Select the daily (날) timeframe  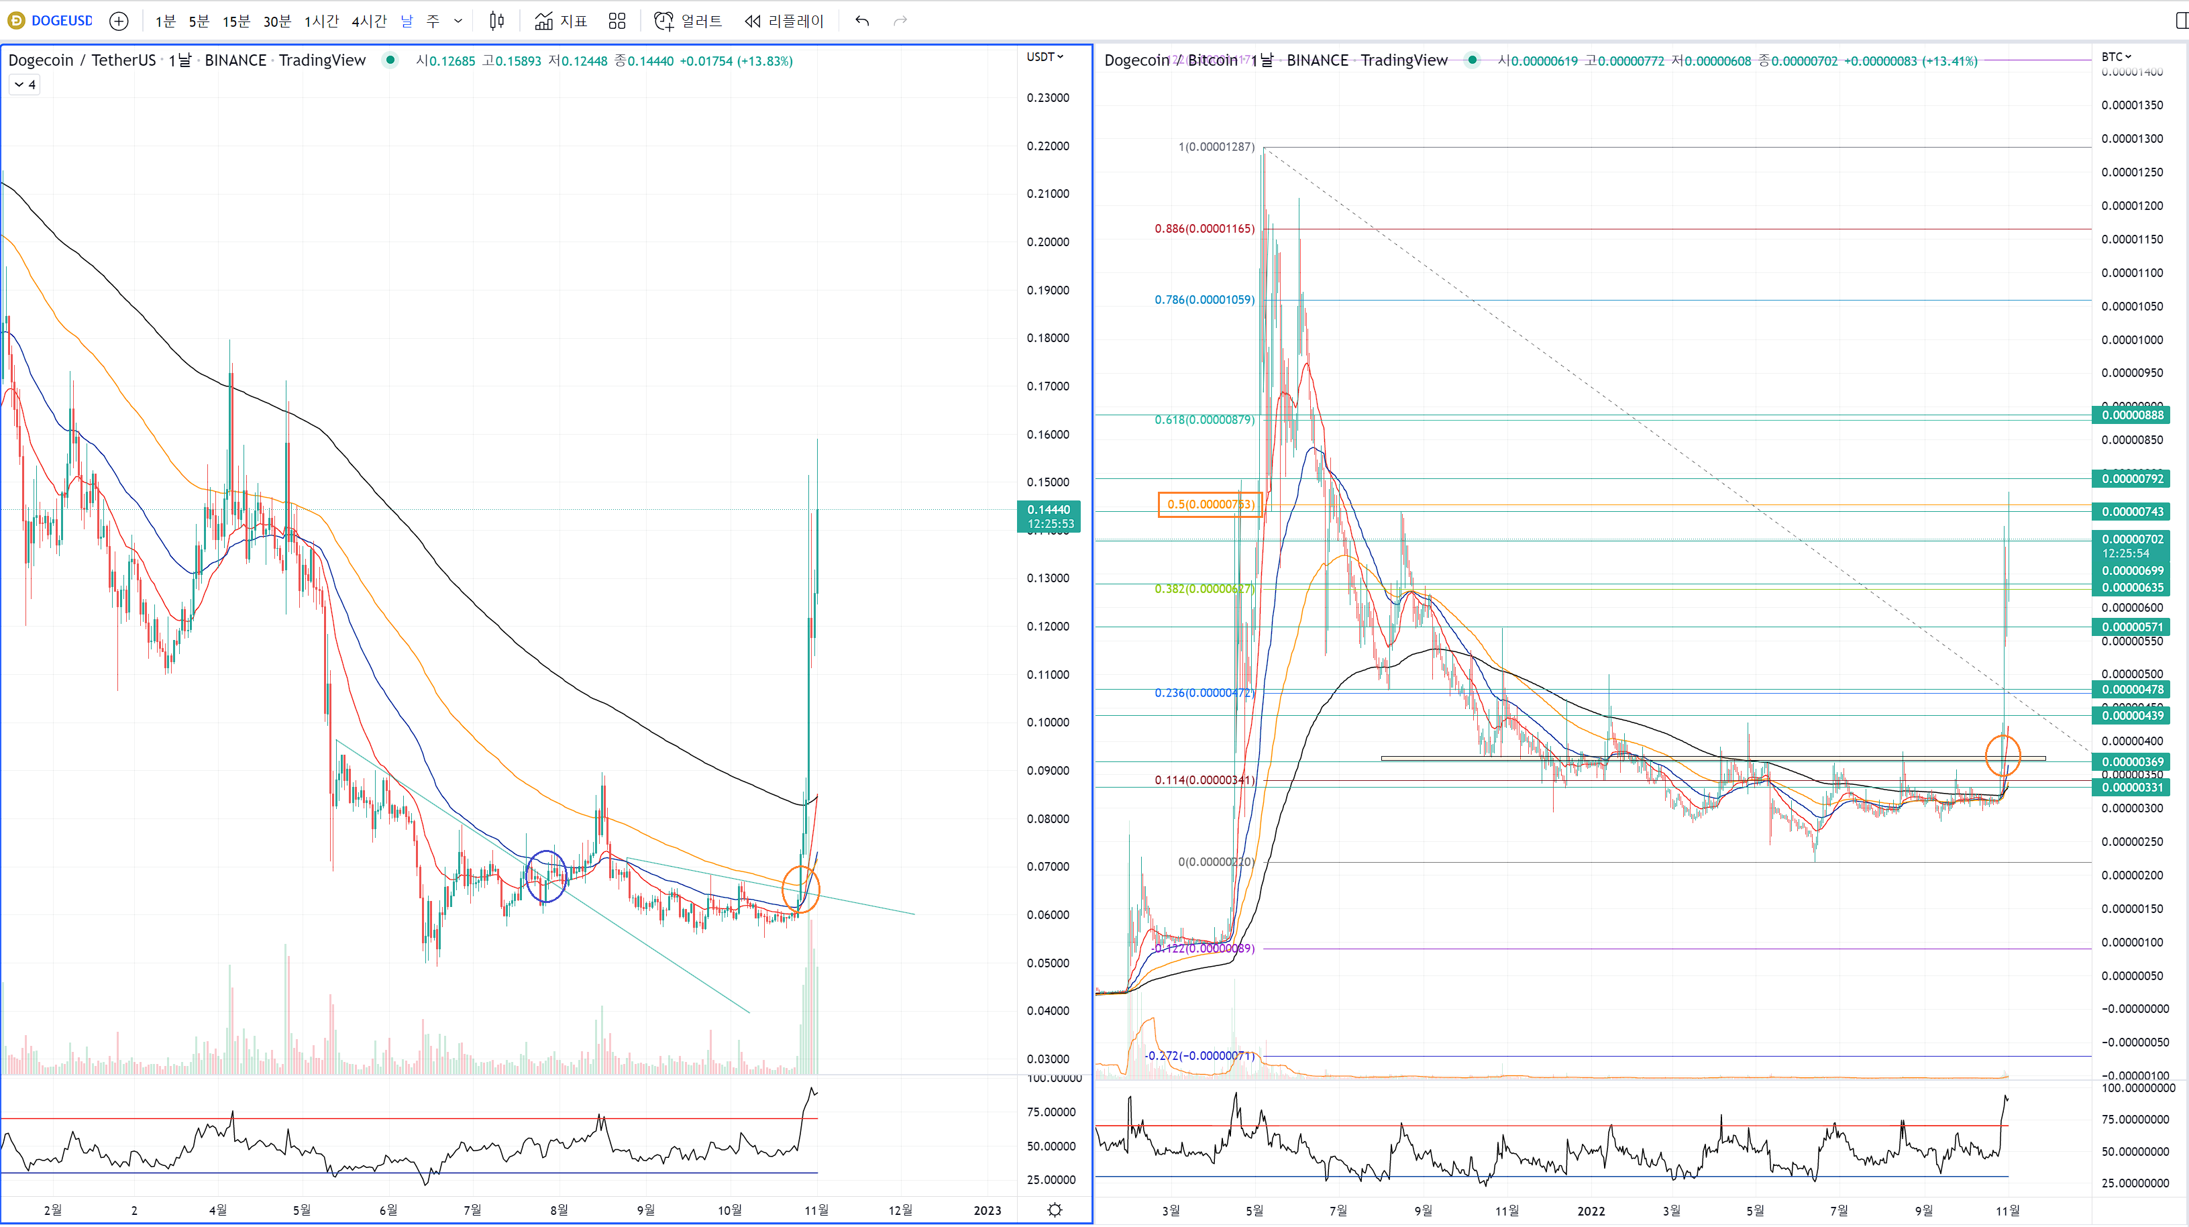(x=406, y=21)
